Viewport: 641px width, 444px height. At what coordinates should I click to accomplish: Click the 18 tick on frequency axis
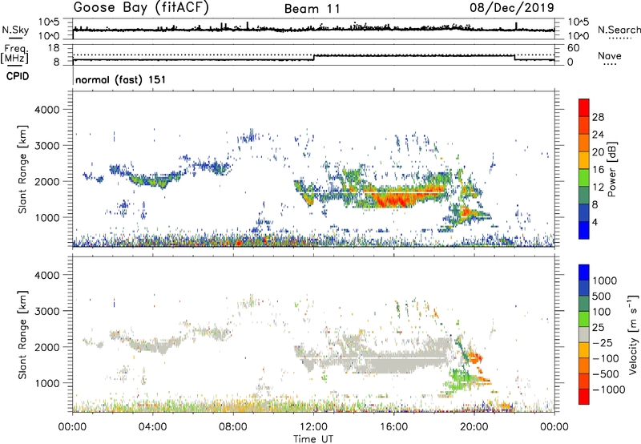point(54,48)
